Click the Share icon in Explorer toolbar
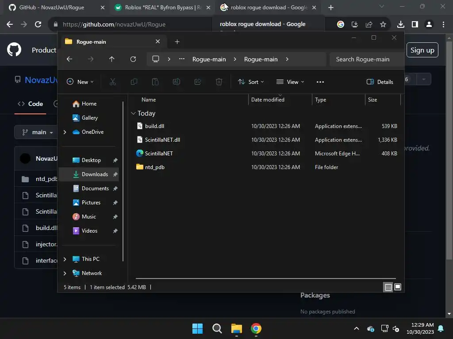This screenshot has width=453, height=339. point(198,82)
